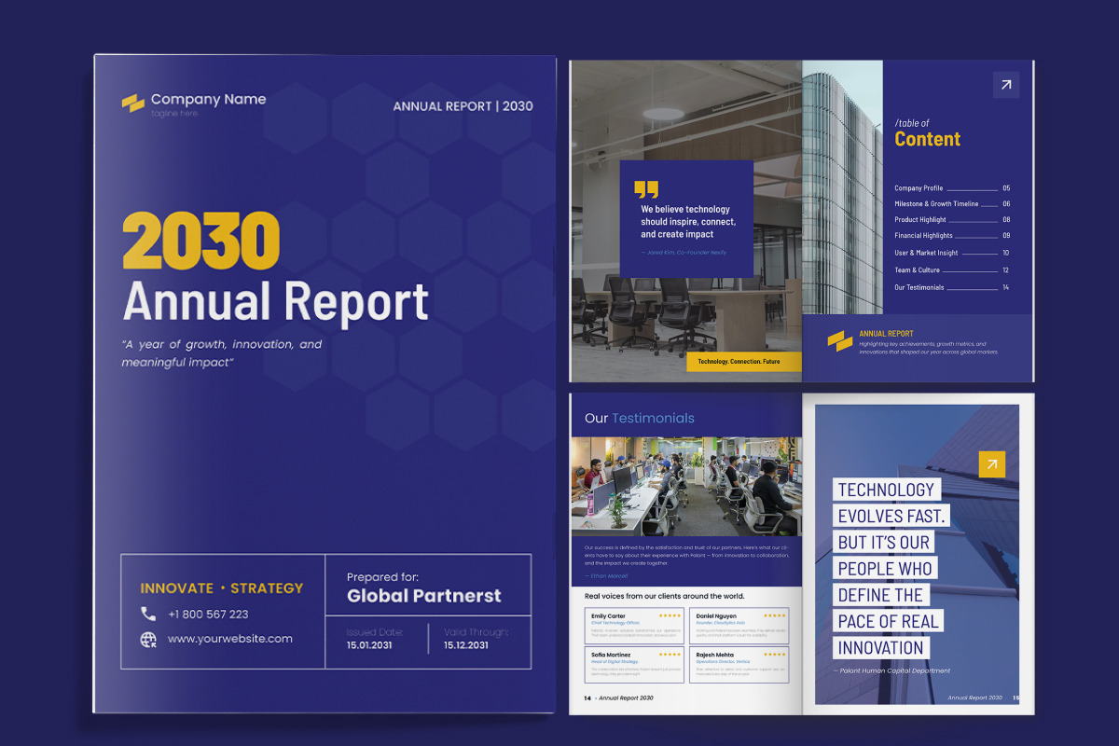Click the We believe technology quote text

pyautogui.click(x=688, y=222)
